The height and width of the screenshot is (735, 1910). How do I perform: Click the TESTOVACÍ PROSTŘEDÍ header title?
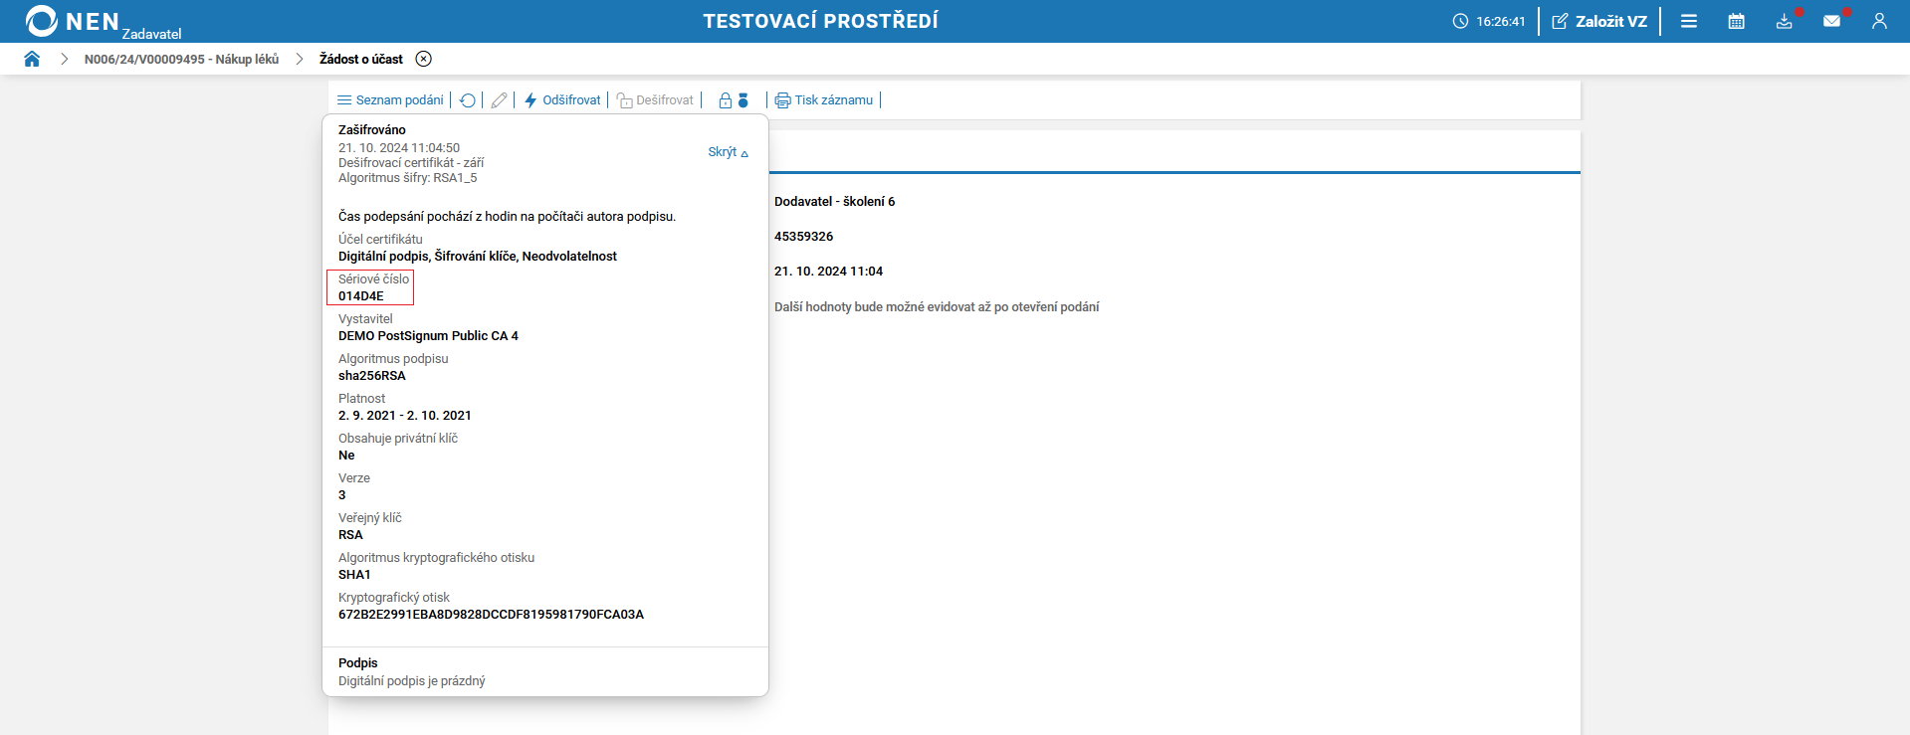821,21
